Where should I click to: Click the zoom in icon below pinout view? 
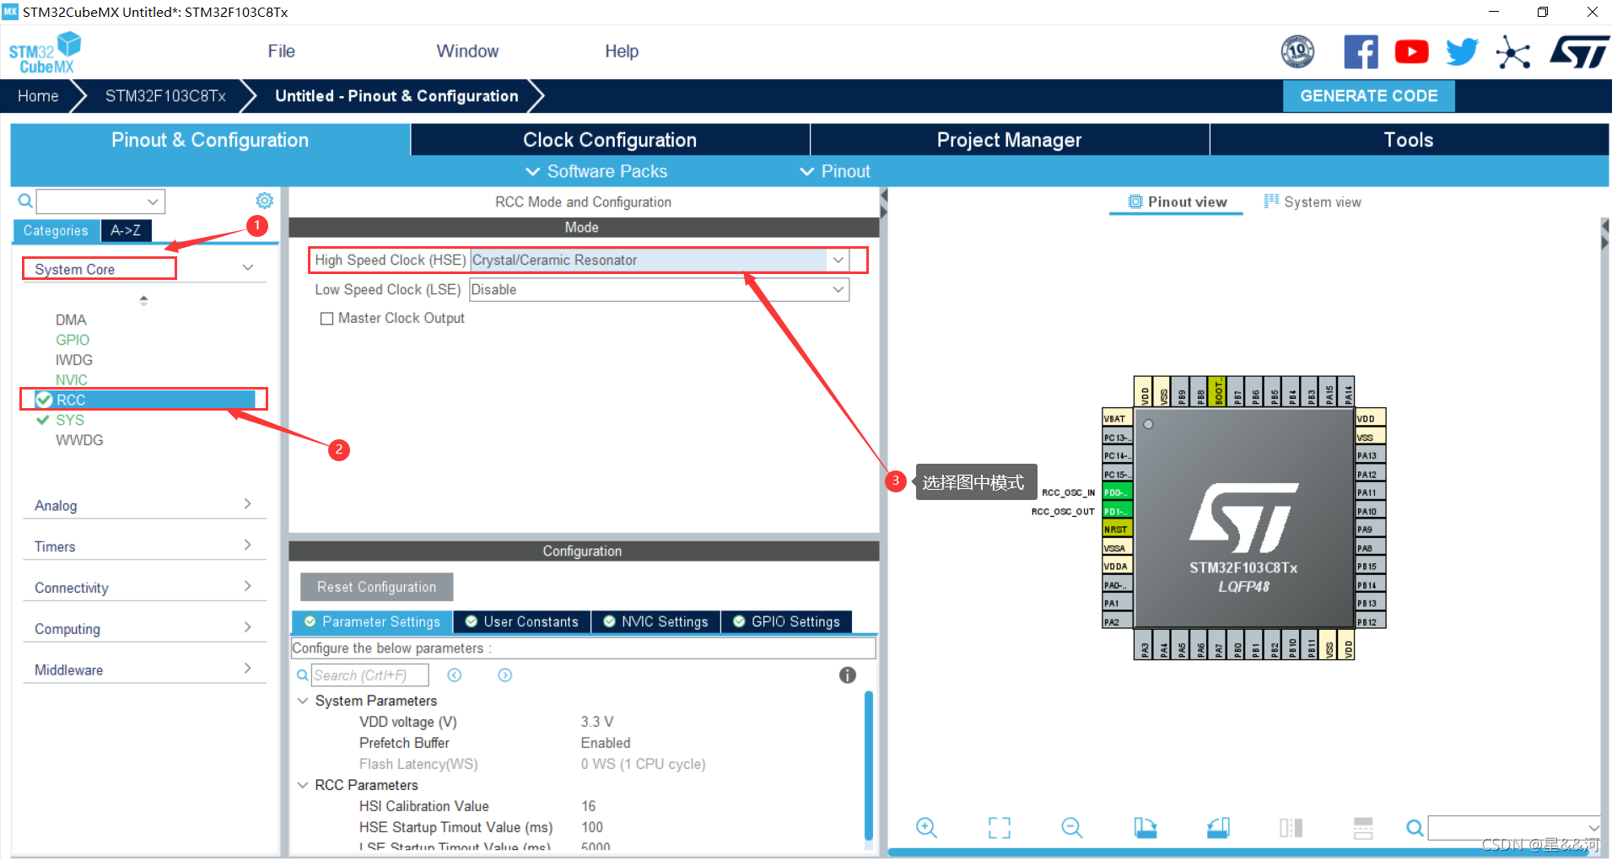coord(926,827)
